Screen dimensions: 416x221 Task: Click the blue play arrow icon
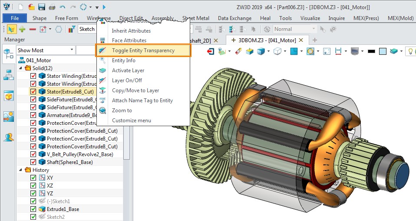pos(104,7)
